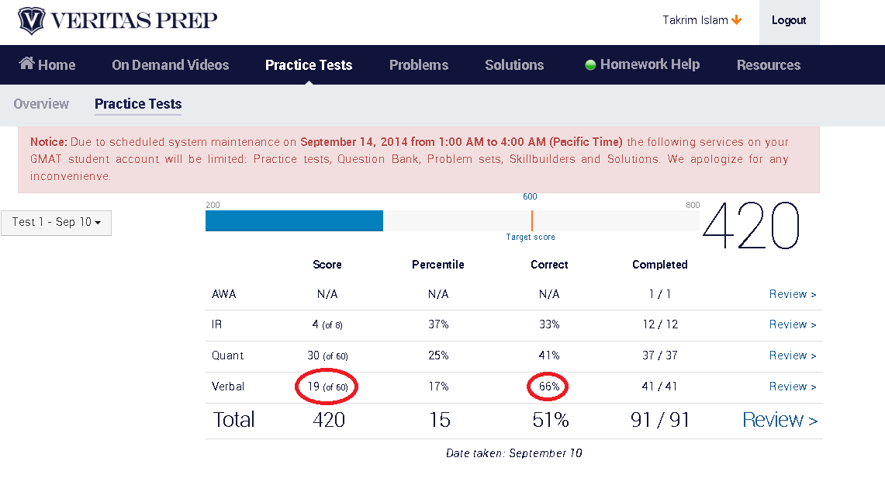Click the blue score progress bar
The width and height of the screenshot is (885, 482).
[294, 221]
